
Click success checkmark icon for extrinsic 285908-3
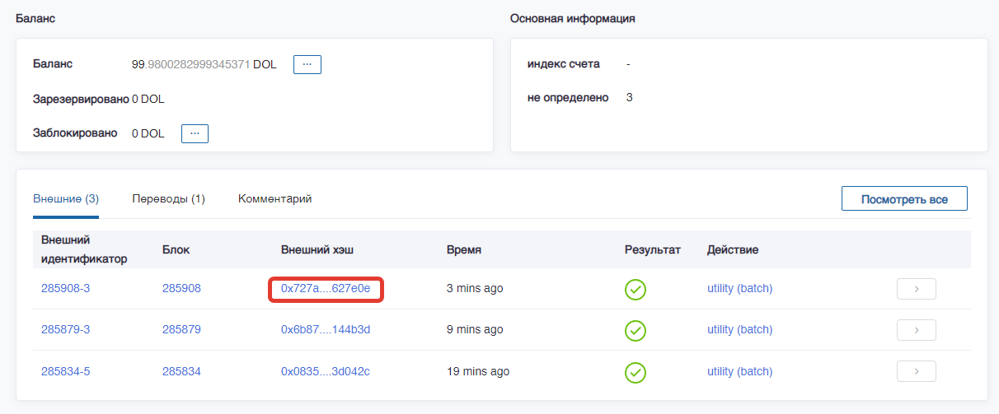click(635, 289)
